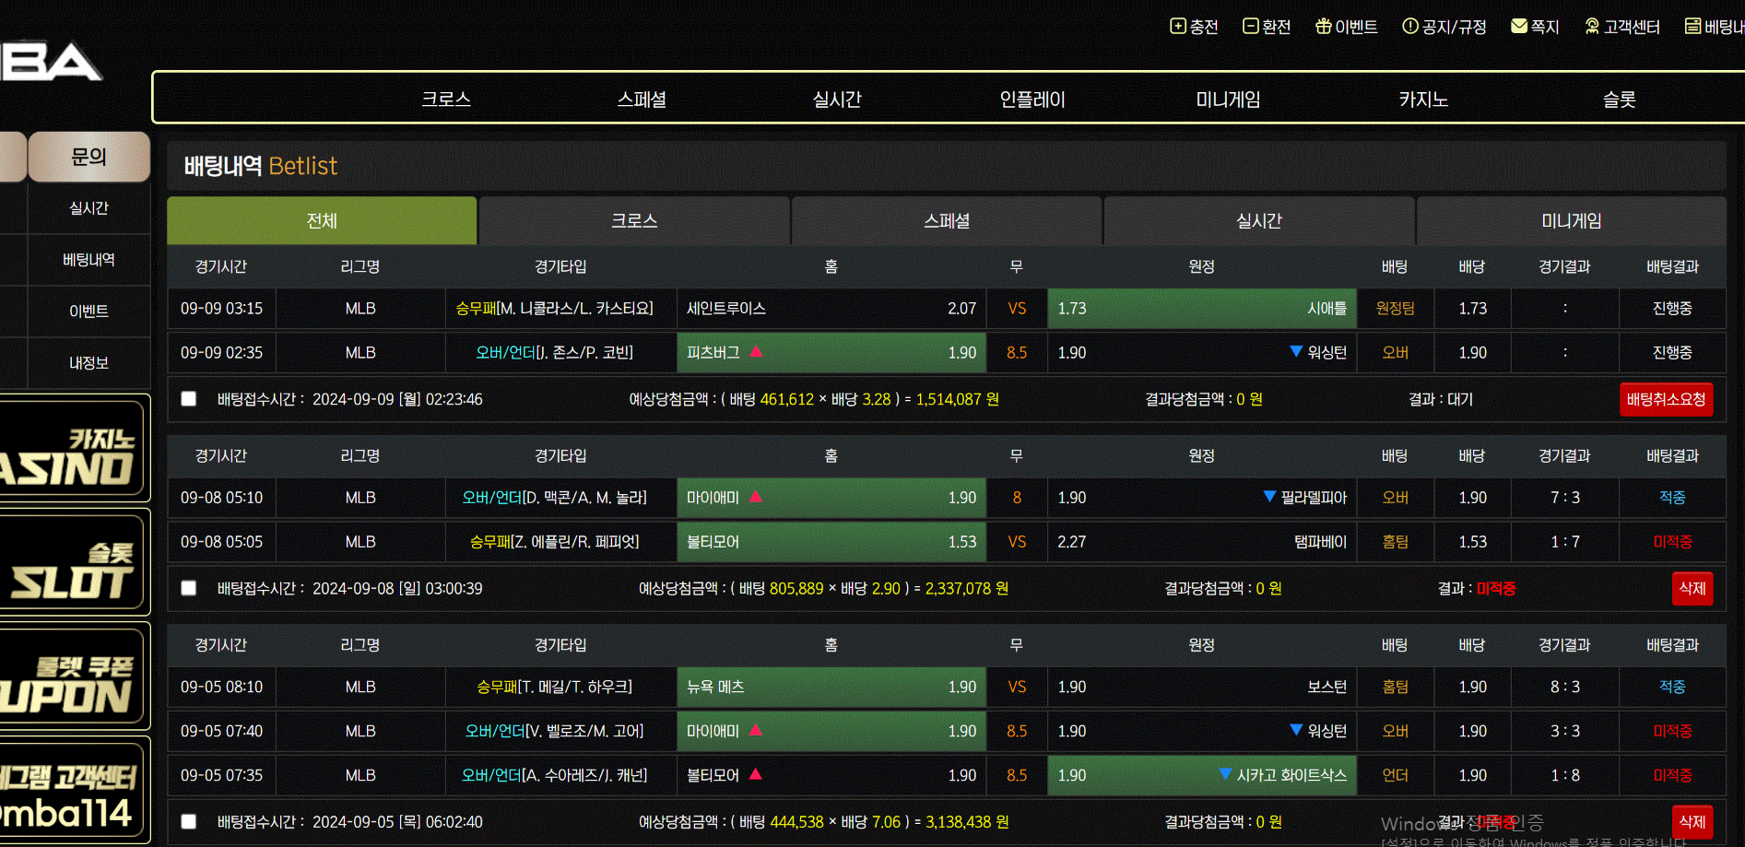Click 승무패[Z. 에플린/R. 페피엇] game type

point(555,541)
